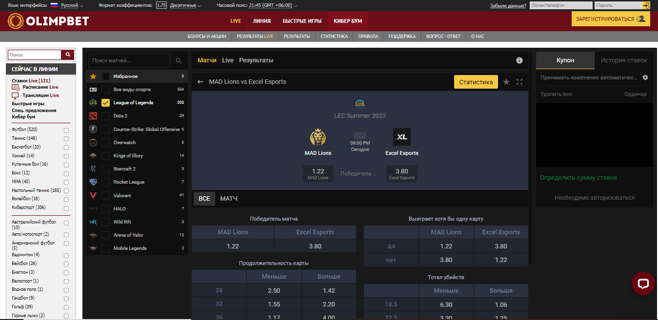This screenshot has width=658, height=320.
Task: Select the Купон tab
Action: pyautogui.click(x=565, y=60)
